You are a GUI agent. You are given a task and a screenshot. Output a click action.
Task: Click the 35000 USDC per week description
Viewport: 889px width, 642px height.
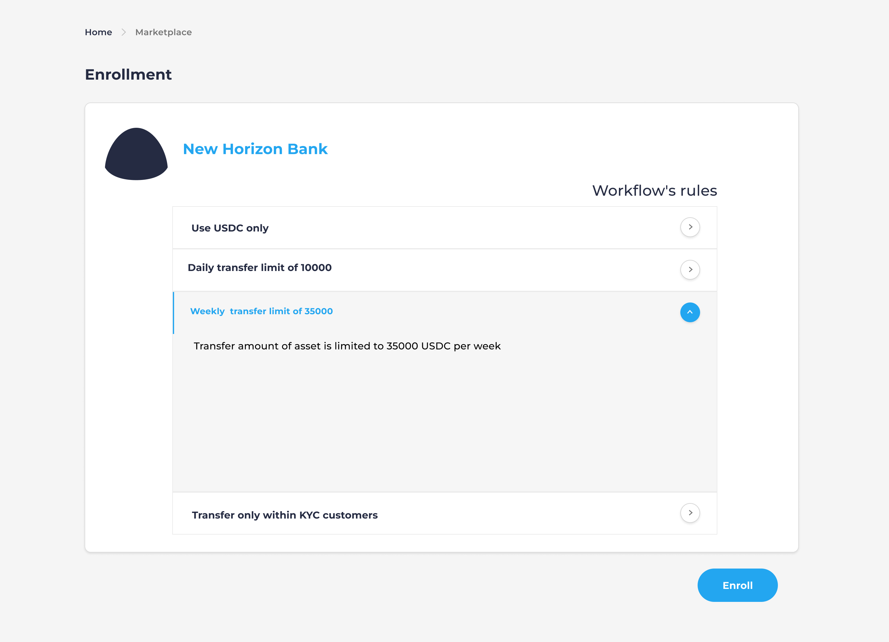[347, 346]
